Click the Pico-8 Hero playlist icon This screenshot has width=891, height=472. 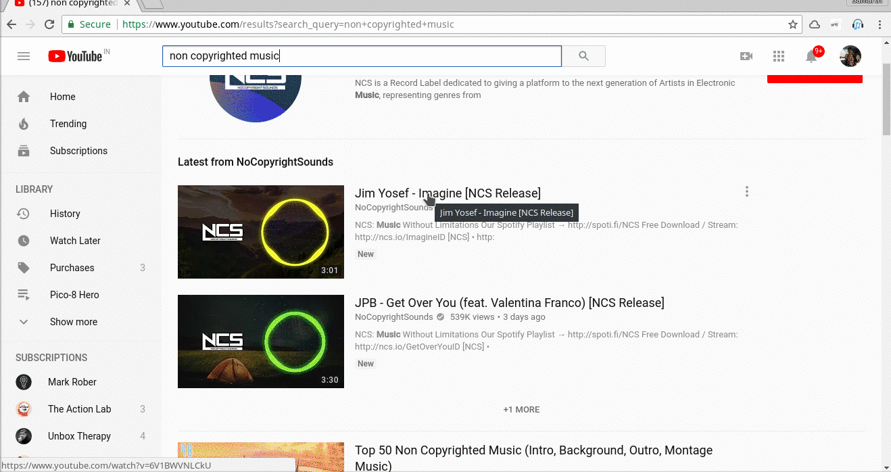coord(24,295)
